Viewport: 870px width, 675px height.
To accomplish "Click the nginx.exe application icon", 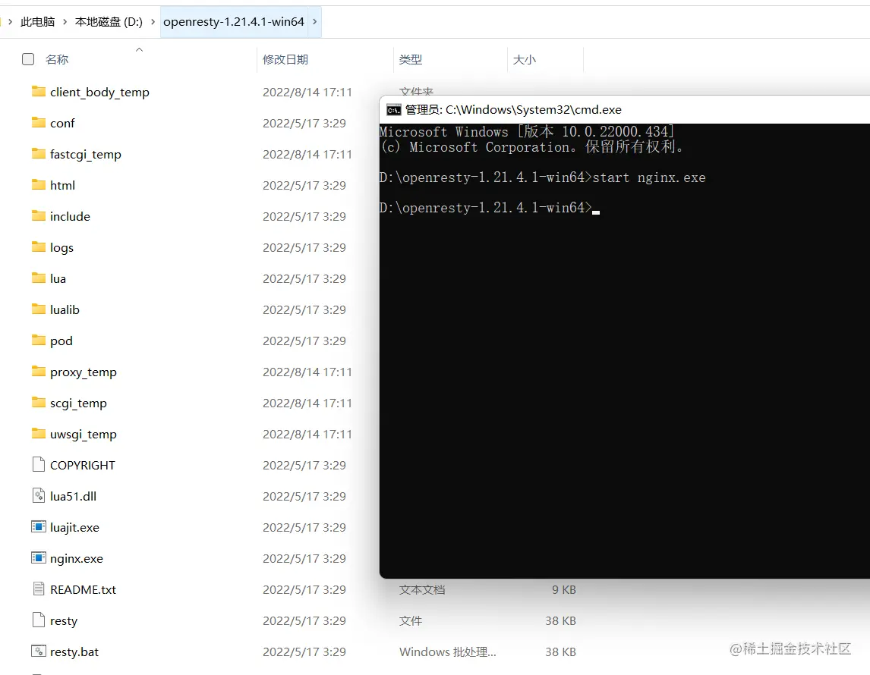I will (38, 557).
